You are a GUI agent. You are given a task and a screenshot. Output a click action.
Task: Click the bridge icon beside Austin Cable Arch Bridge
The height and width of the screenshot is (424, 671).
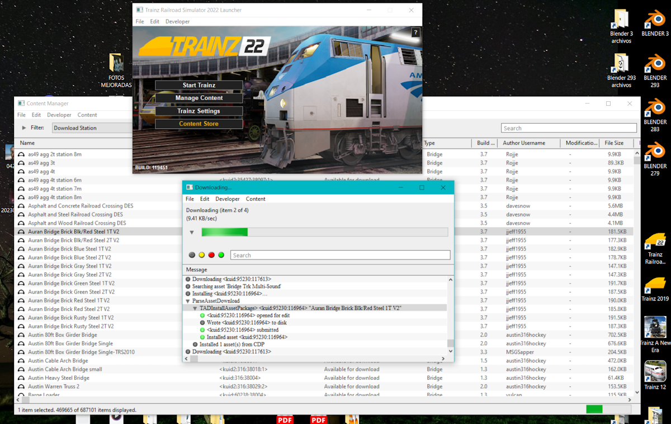21,361
